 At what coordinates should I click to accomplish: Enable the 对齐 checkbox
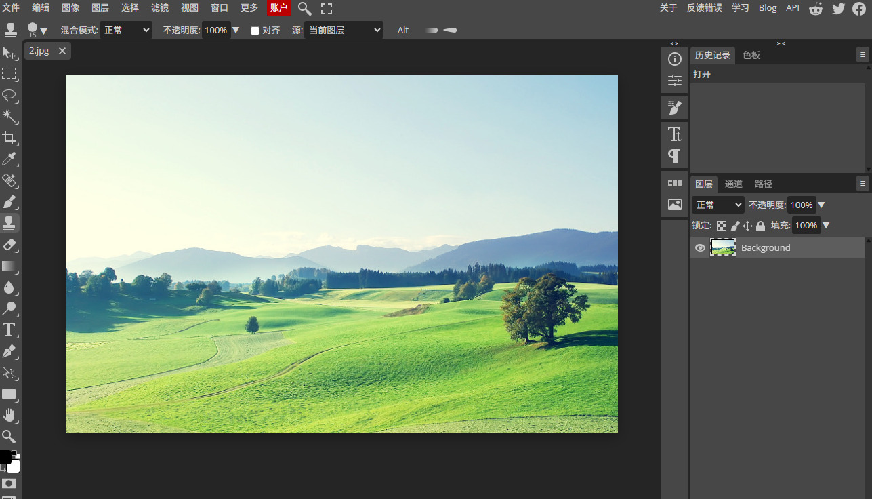coord(255,31)
